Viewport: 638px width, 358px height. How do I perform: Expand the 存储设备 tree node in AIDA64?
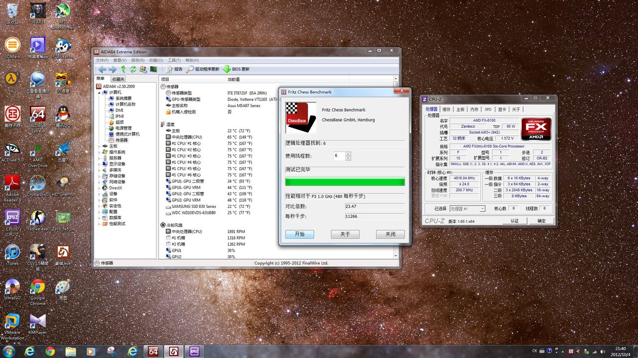[x=99, y=176]
